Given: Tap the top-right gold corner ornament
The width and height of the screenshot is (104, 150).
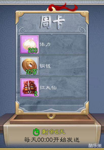Looking at the screenshot, I should 85,16.
